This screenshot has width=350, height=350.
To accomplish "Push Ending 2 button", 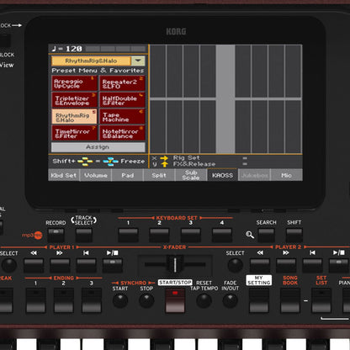I will [x=64, y=300].
